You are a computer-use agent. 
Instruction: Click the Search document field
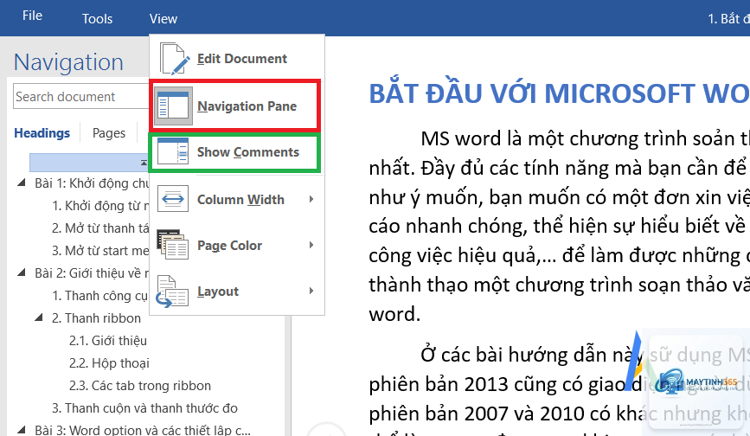point(81,97)
